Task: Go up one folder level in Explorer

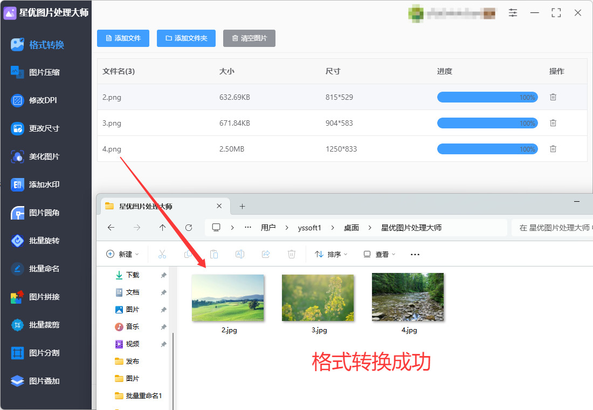Action: [163, 228]
